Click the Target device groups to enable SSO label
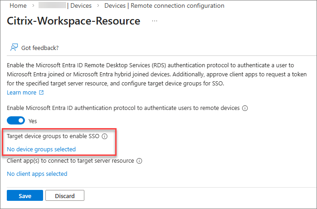The height and width of the screenshot is (209, 317). 53,136
